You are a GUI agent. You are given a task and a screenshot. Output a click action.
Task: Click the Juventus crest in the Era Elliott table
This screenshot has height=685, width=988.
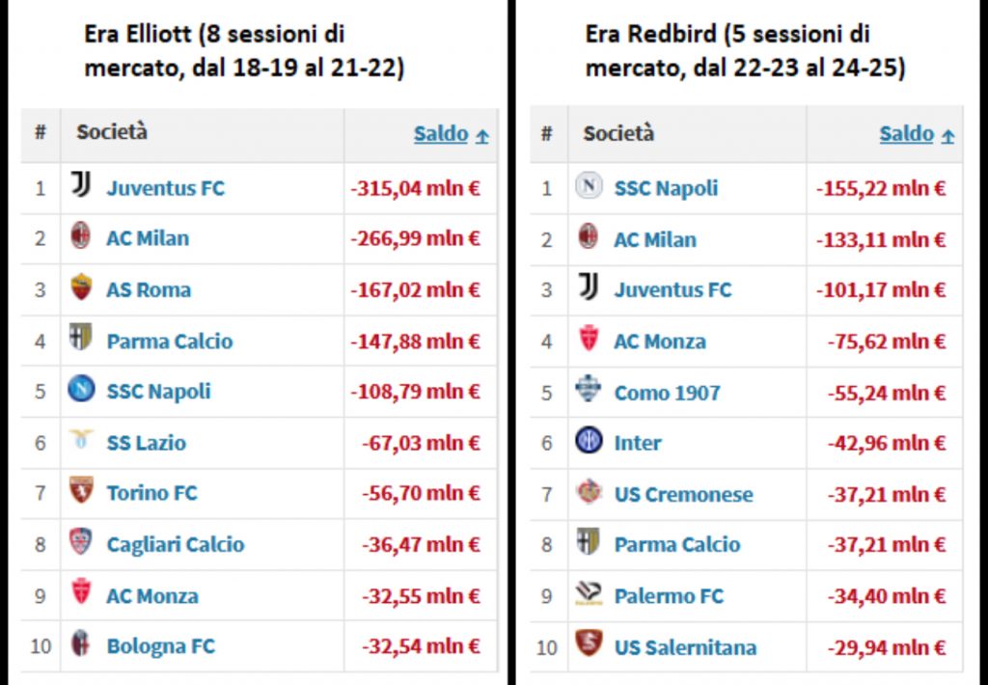(x=81, y=186)
